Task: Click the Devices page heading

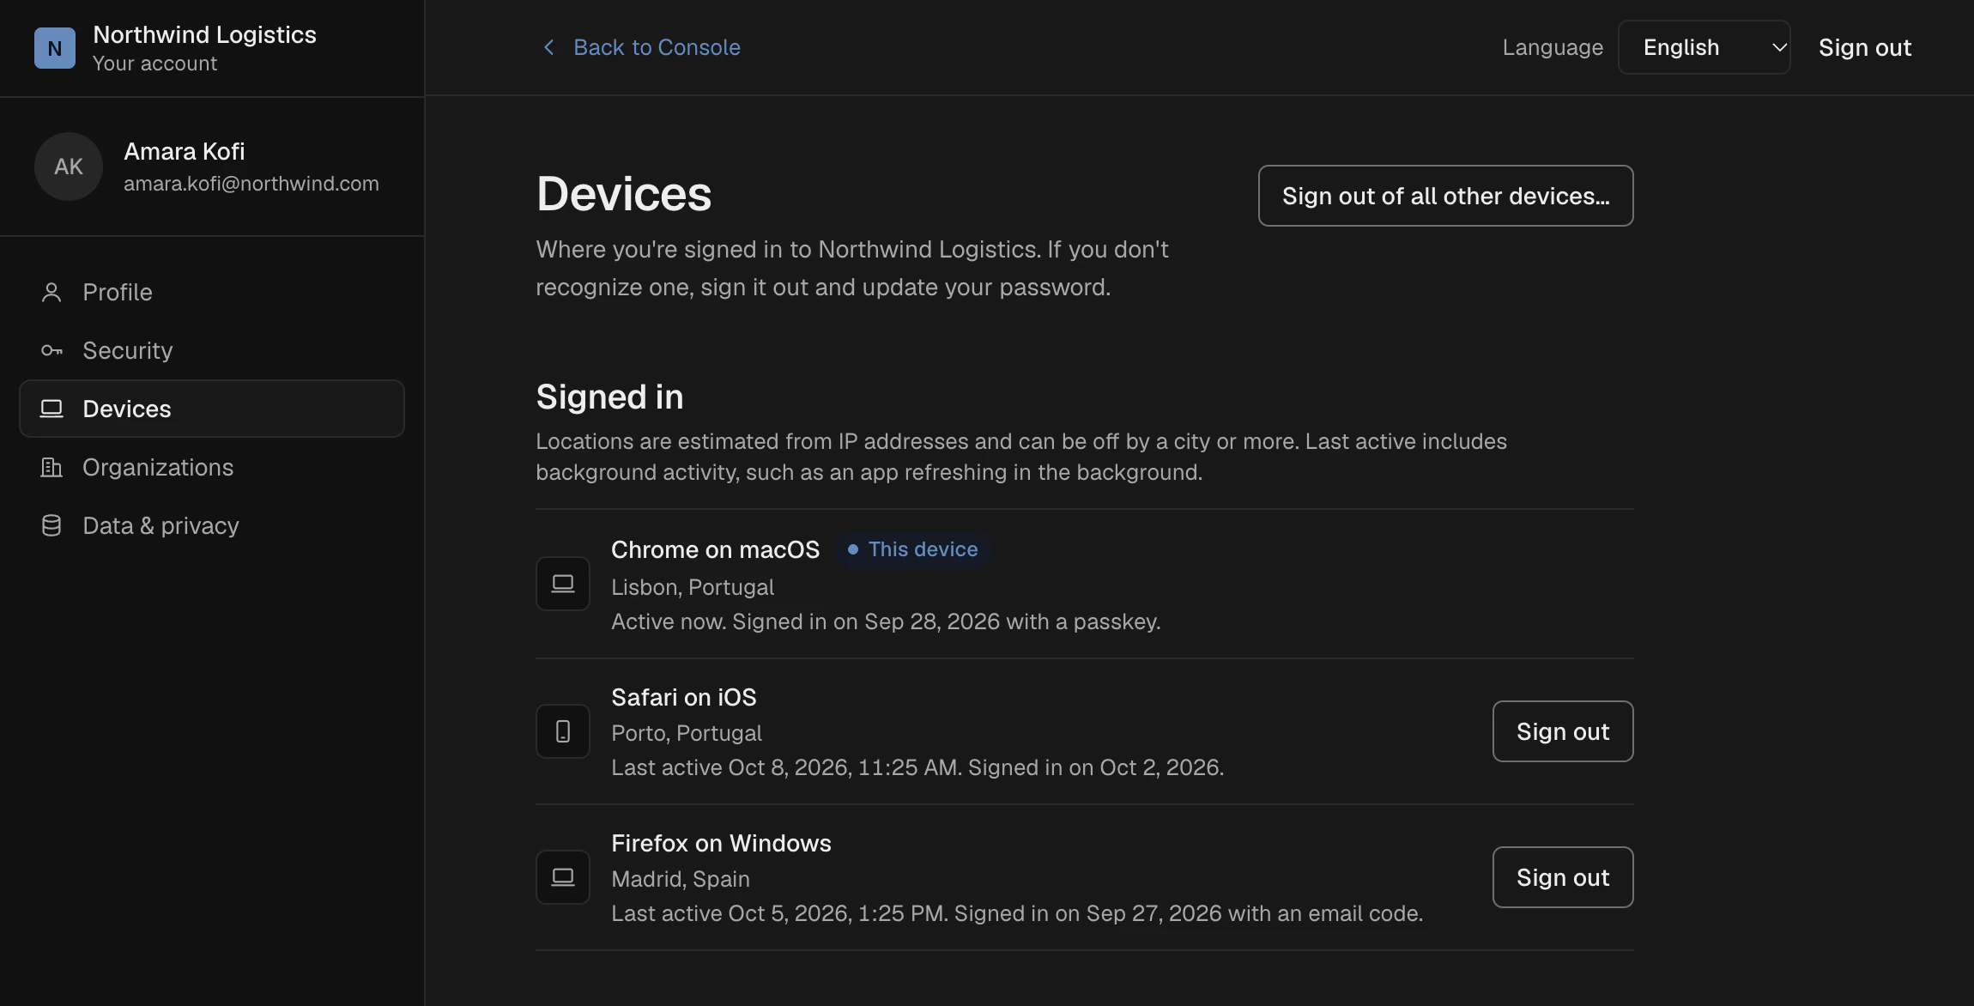Action: pos(623,194)
